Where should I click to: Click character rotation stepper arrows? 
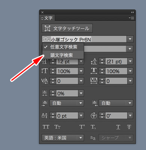[x=102, y=116]
